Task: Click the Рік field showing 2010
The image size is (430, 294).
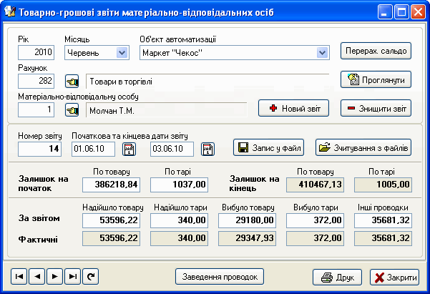Action: click(x=36, y=52)
